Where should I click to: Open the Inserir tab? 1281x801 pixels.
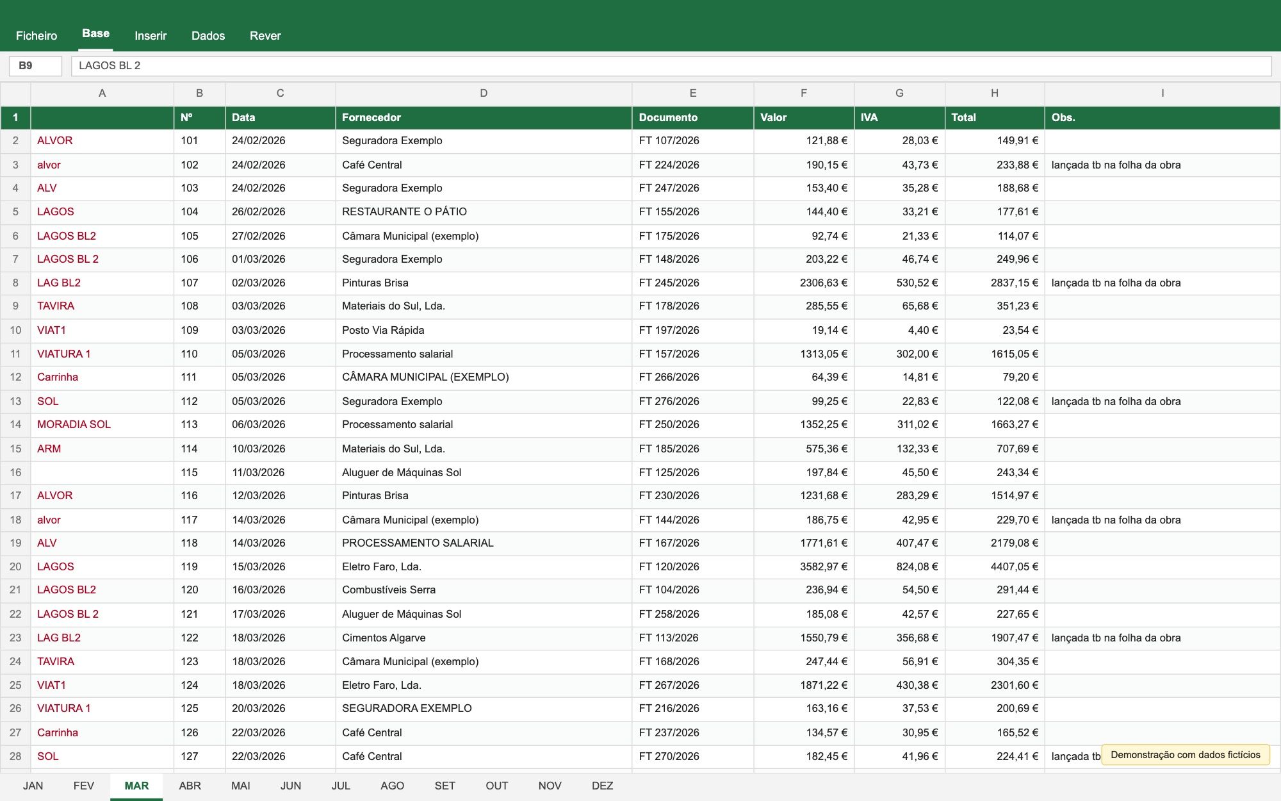[x=151, y=36]
